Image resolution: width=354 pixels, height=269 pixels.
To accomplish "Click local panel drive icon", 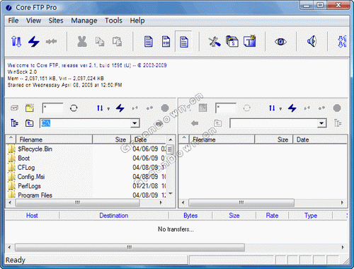I will [x=14, y=108].
